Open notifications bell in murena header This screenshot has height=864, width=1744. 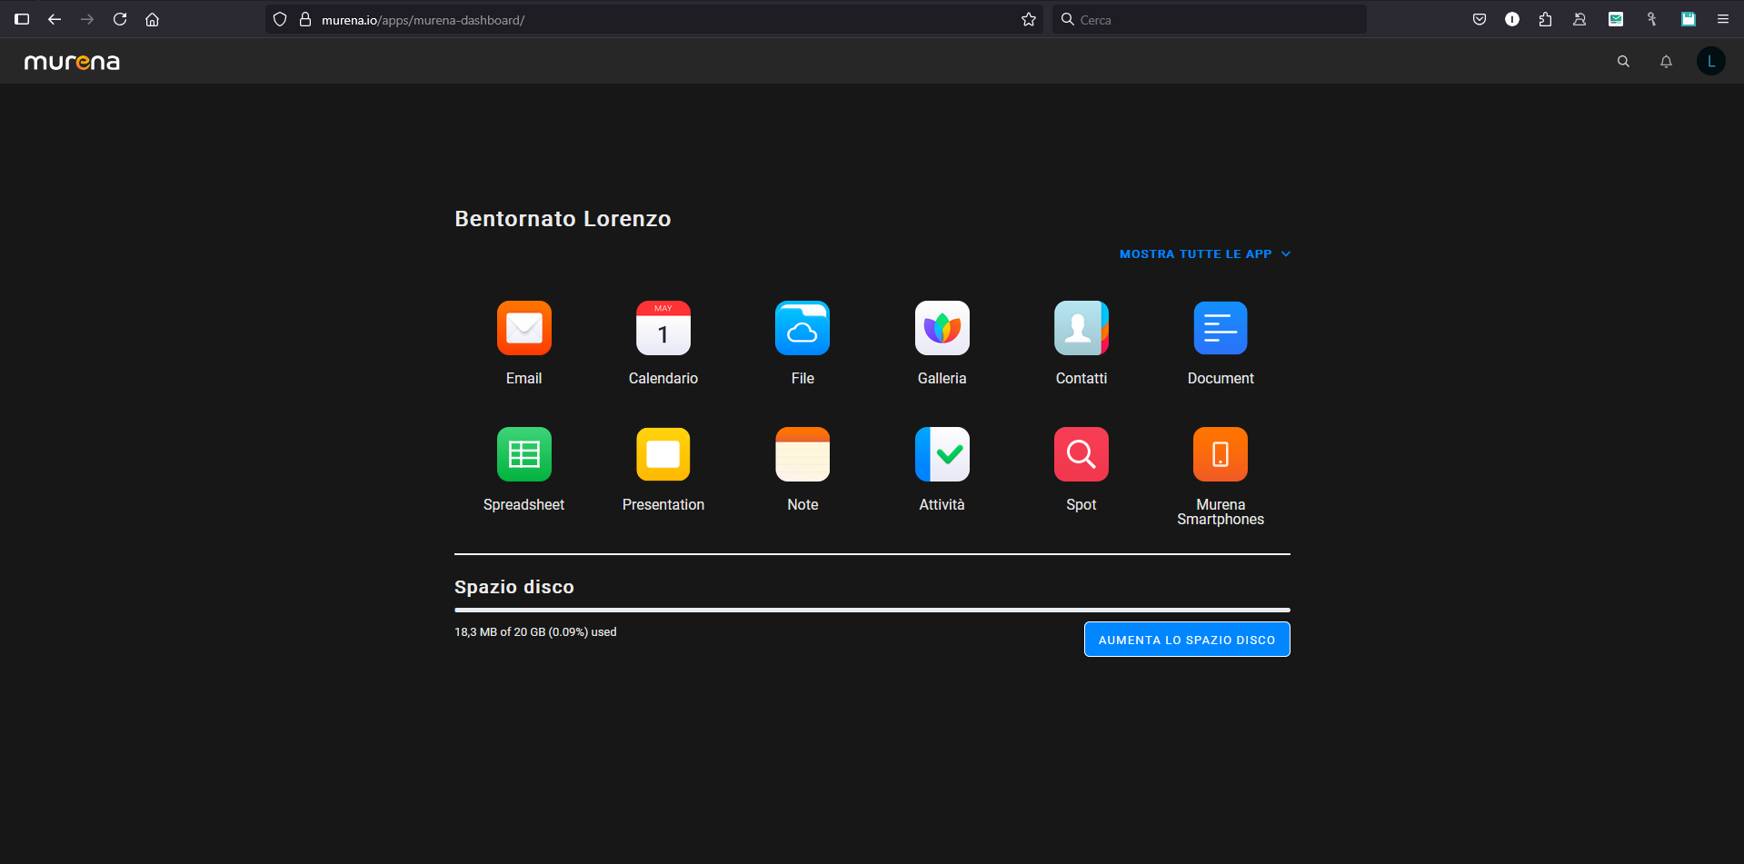tap(1666, 62)
